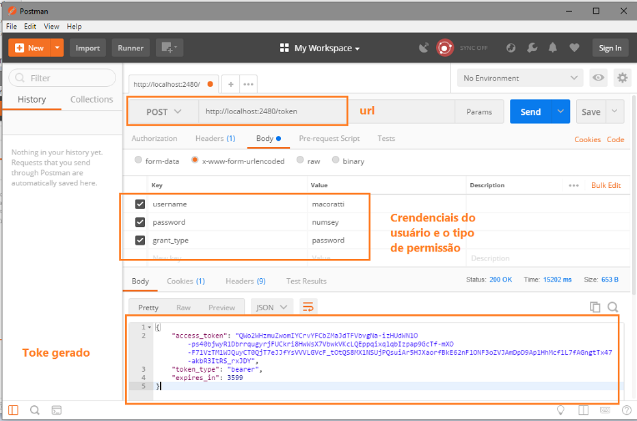Open the Cookies link

pos(587,139)
